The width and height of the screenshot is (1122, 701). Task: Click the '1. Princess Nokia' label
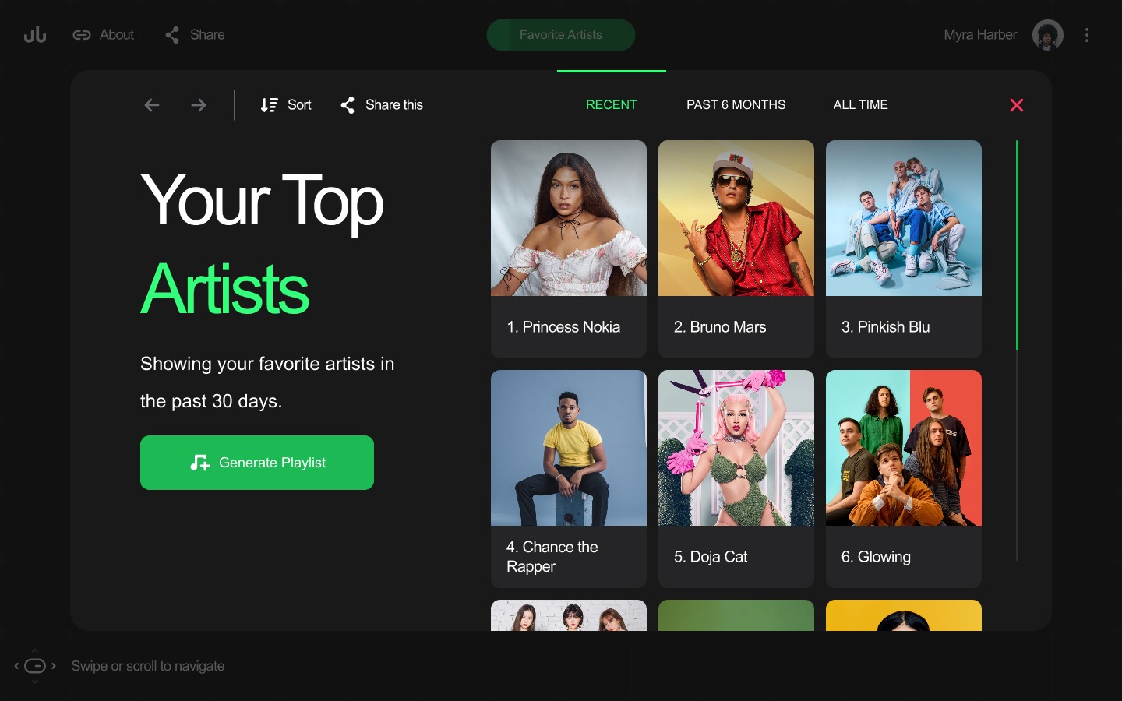[x=563, y=327]
